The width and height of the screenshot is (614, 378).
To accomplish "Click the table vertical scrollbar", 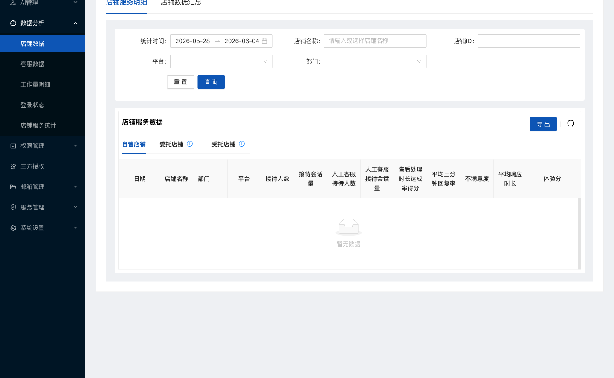I will (x=579, y=233).
